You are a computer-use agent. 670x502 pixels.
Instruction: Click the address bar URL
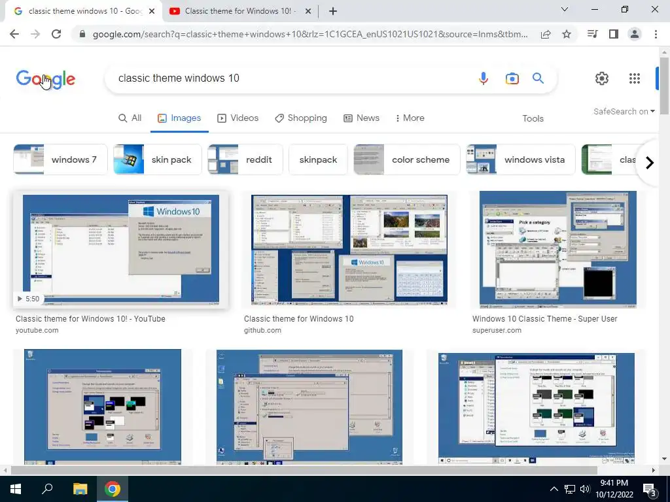(x=309, y=34)
